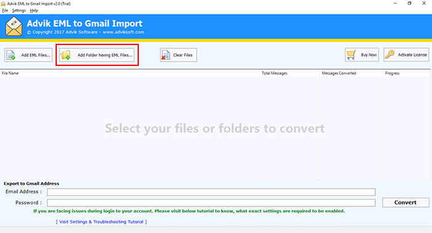Open the File menu
Viewport: 432px width, 233px height.
[x=5, y=10]
